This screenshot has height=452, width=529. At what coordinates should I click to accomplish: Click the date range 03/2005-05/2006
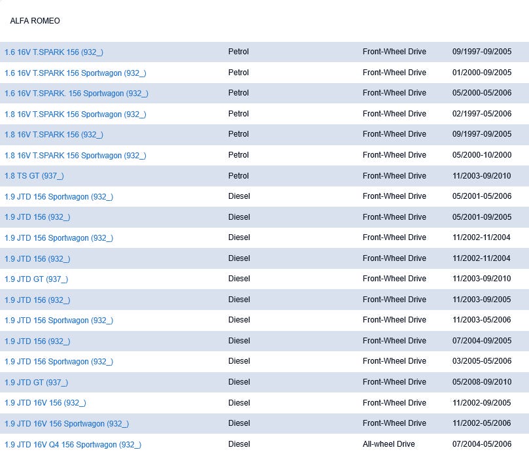coord(482,360)
